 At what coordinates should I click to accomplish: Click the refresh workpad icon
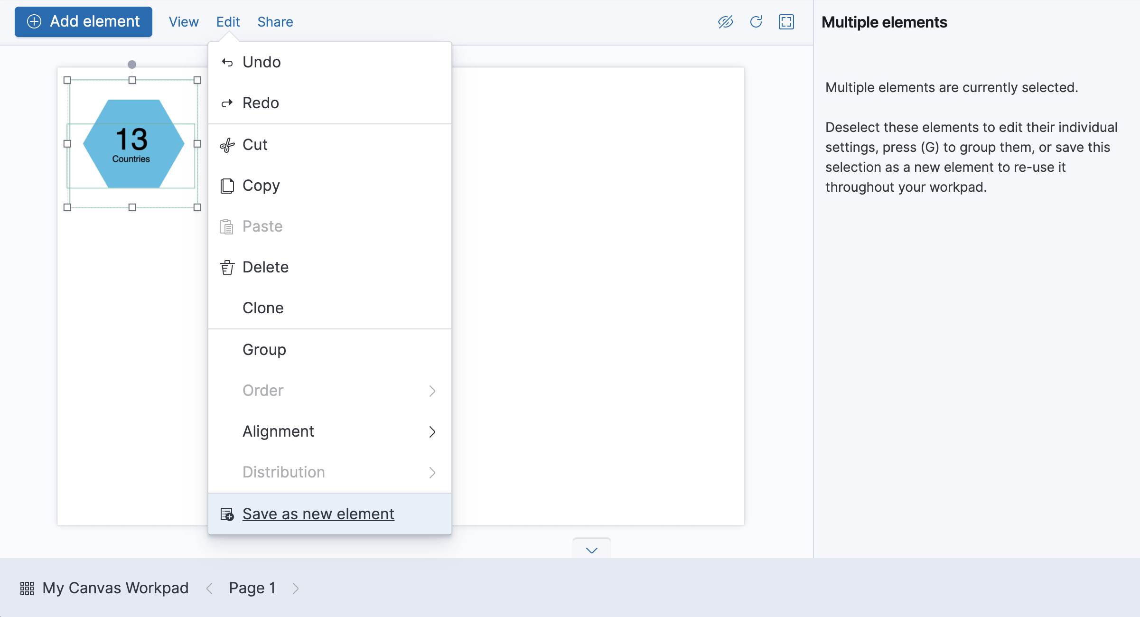pos(756,22)
